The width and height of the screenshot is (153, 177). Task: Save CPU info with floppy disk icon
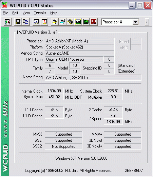click(18, 22)
